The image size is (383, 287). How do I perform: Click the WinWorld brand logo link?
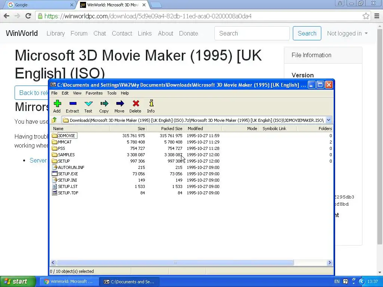pyautogui.click(x=22, y=33)
